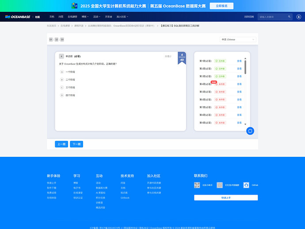
Task: Click the search magnifier icon
Action: (289, 17)
